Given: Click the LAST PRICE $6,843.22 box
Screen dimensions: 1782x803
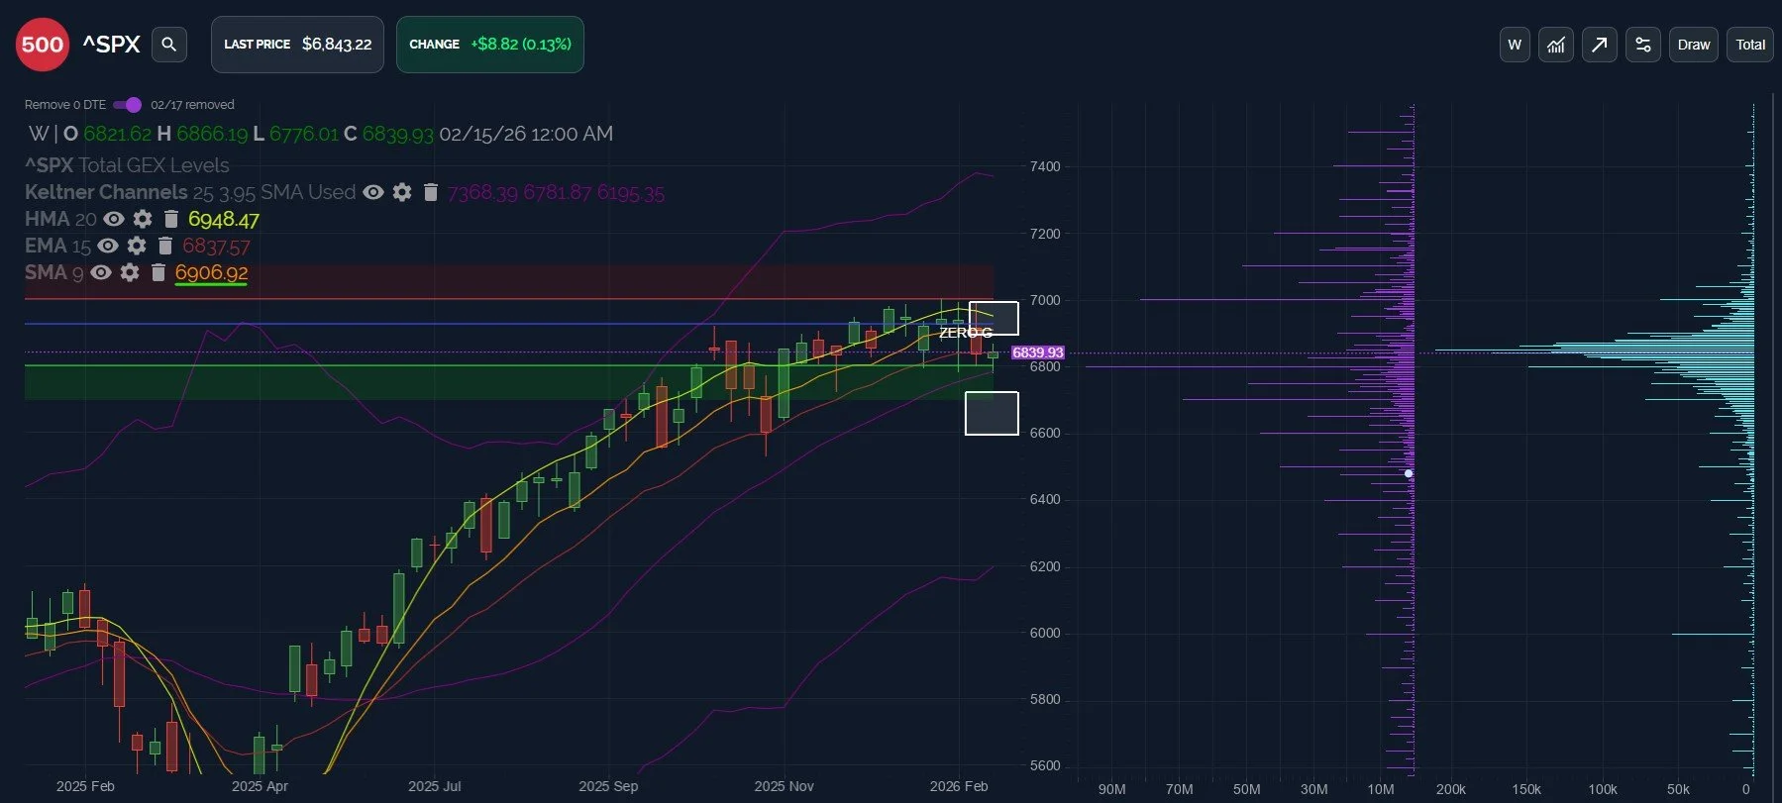Looking at the screenshot, I should pyautogui.click(x=297, y=45).
